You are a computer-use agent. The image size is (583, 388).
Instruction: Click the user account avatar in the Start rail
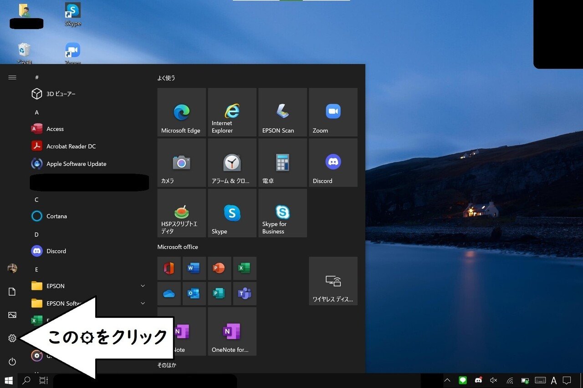point(12,268)
